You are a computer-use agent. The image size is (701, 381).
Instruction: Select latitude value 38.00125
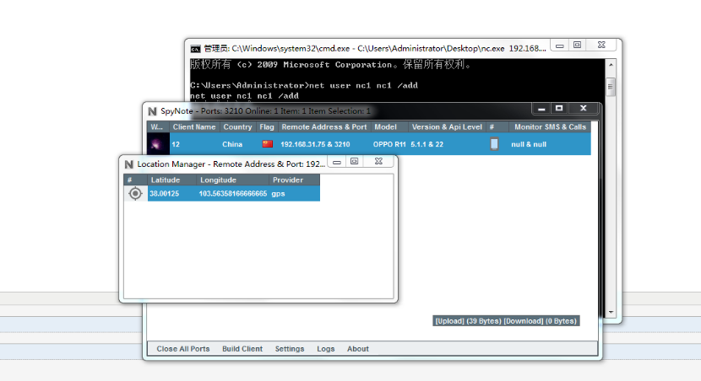[164, 194]
